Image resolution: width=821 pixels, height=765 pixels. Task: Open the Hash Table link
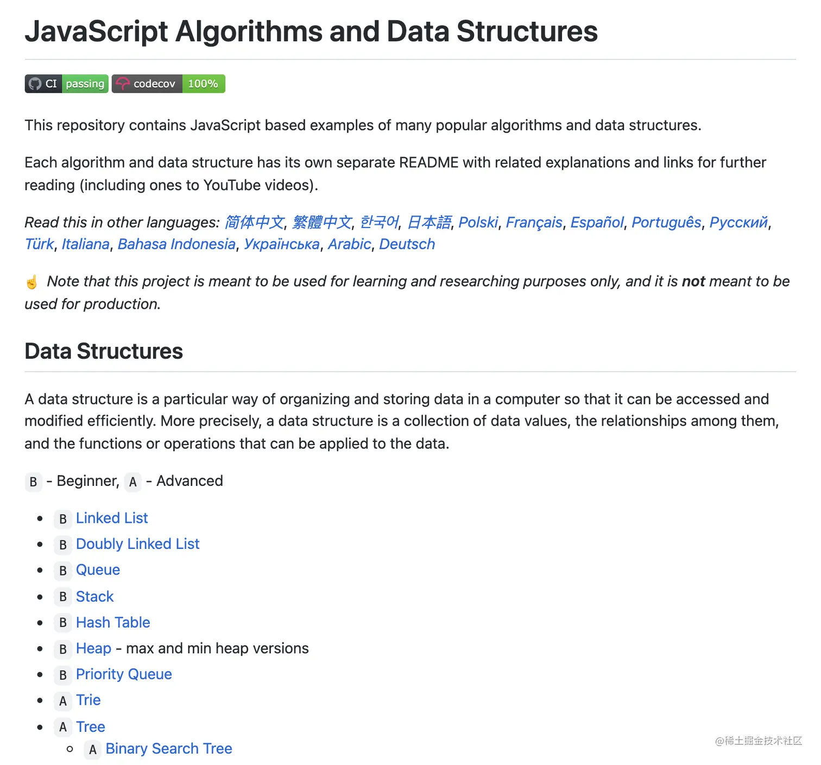click(113, 622)
